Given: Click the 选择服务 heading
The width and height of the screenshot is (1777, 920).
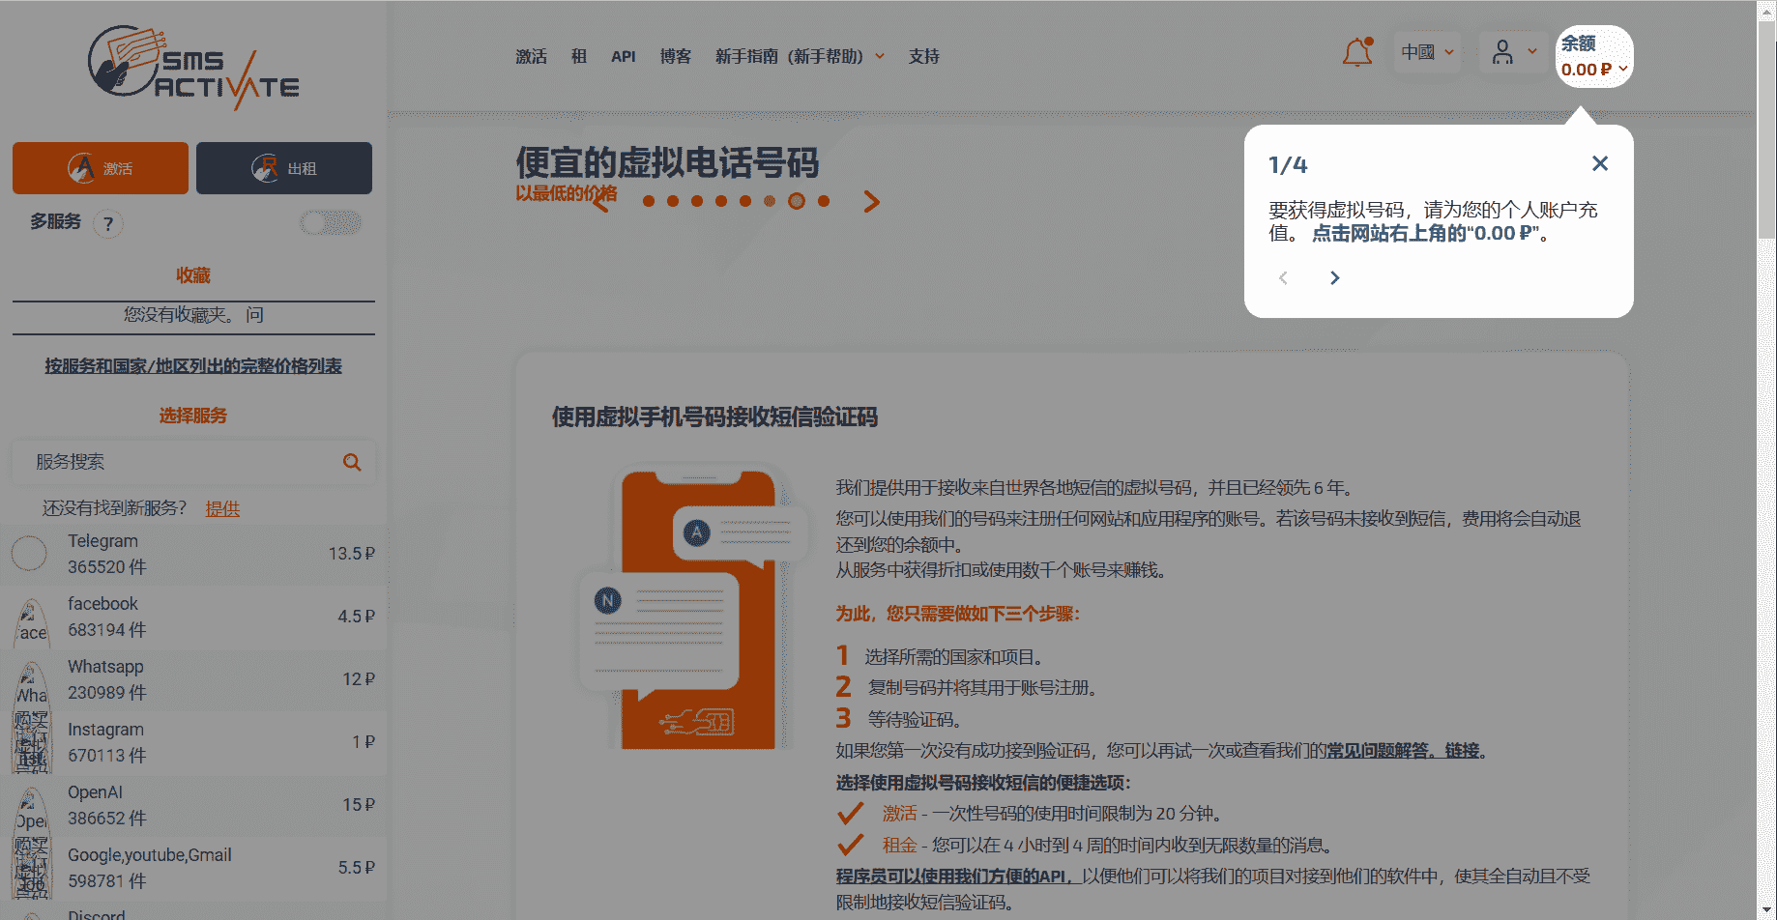Looking at the screenshot, I should pos(193,416).
